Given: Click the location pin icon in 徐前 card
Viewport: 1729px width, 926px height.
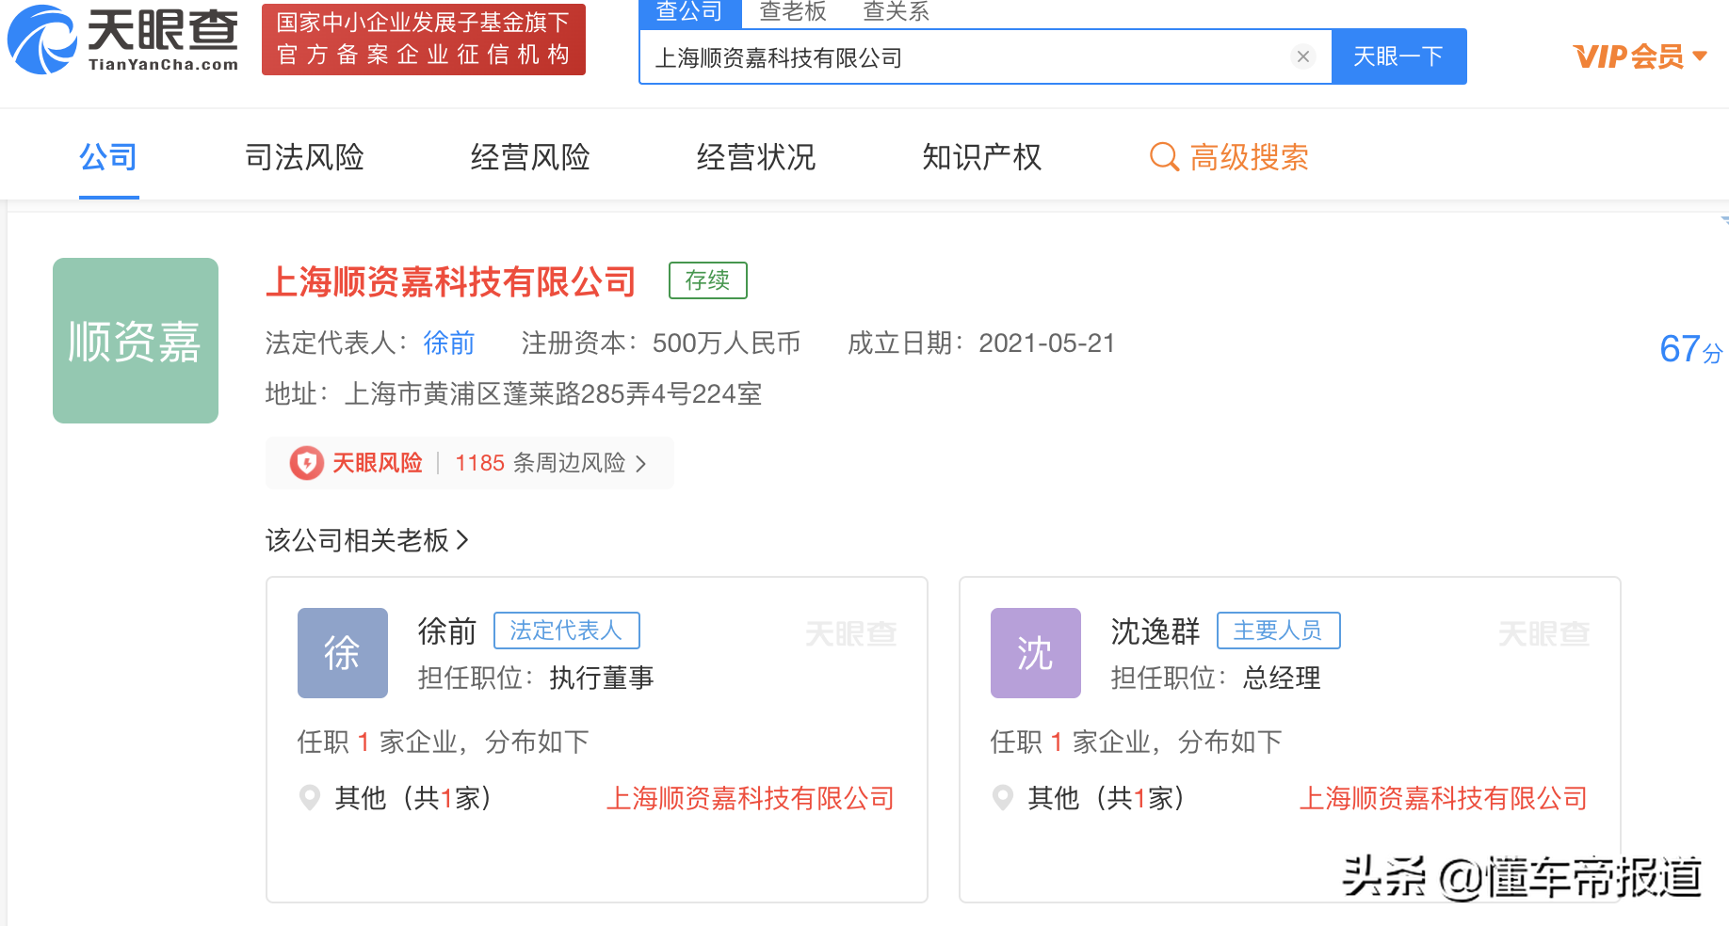Looking at the screenshot, I should [309, 798].
